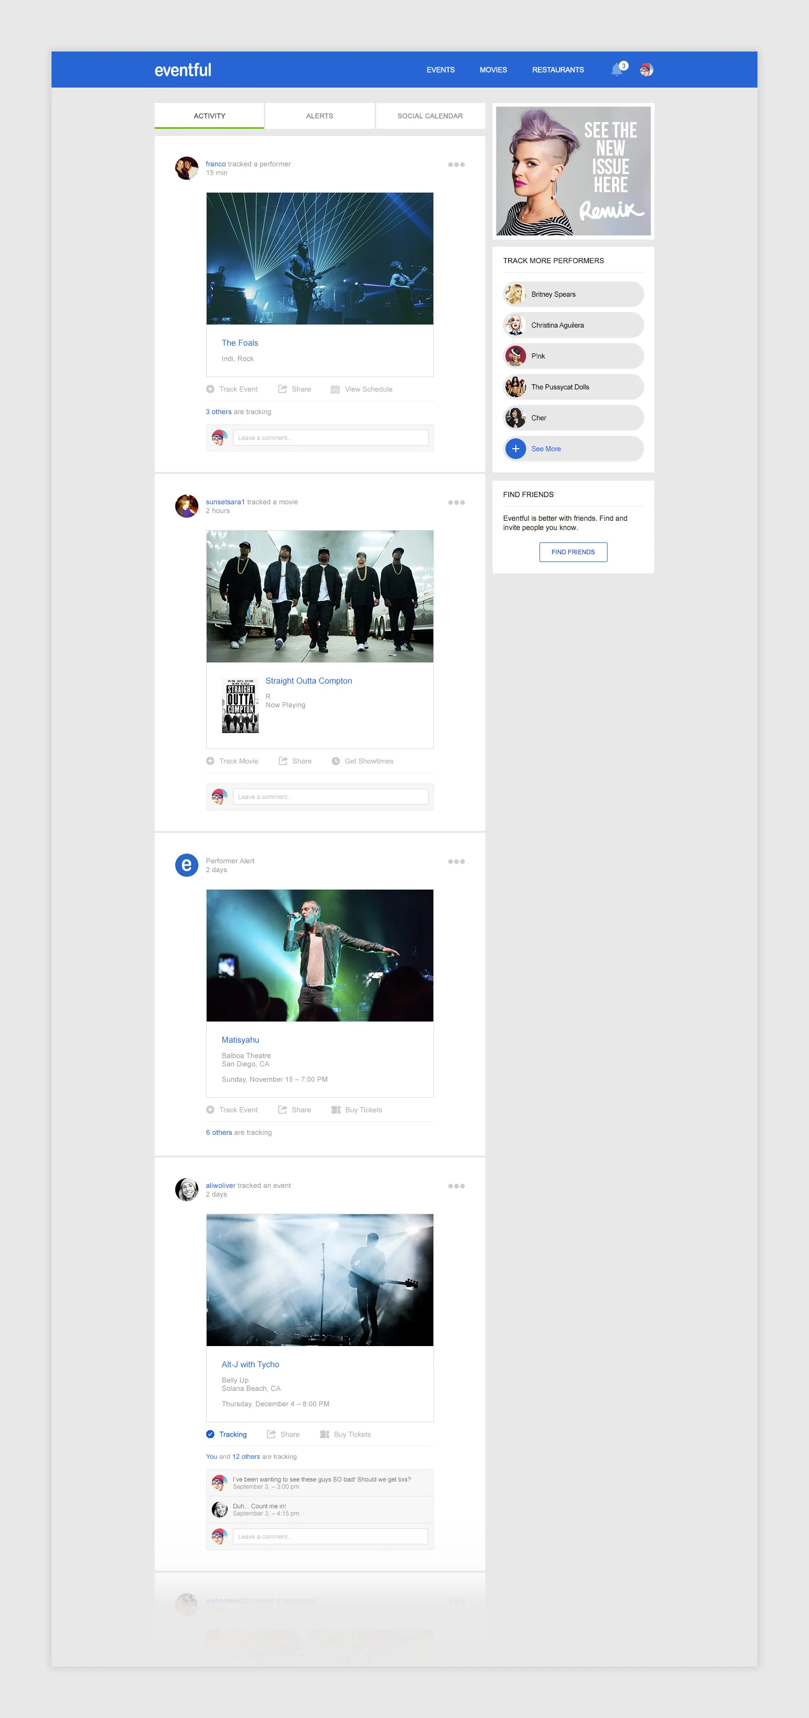The image size is (809, 1718).
Task: Open the 12 others tracking link
Action: click(246, 1457)
